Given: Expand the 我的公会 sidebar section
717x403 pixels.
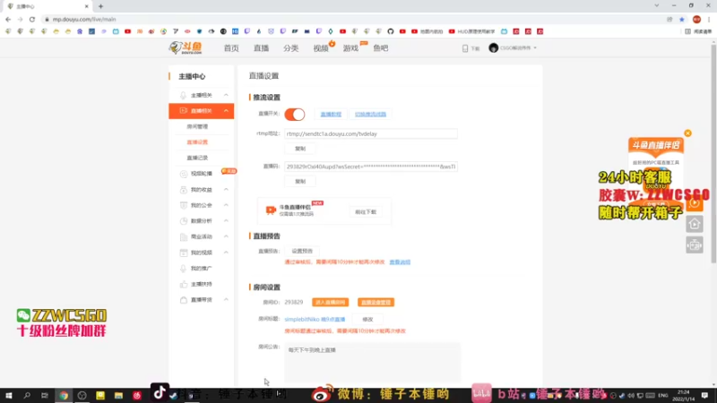Looking at the screenshot, I should tap(226, 205).
